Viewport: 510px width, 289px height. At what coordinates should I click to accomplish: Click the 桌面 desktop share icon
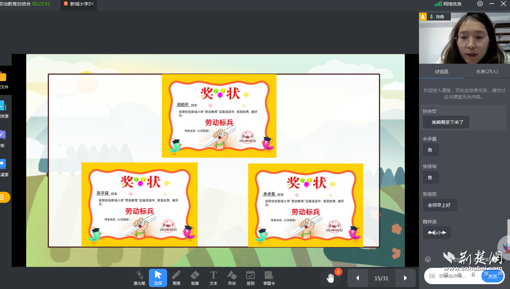pyautogui.click(x=3, y=164)
